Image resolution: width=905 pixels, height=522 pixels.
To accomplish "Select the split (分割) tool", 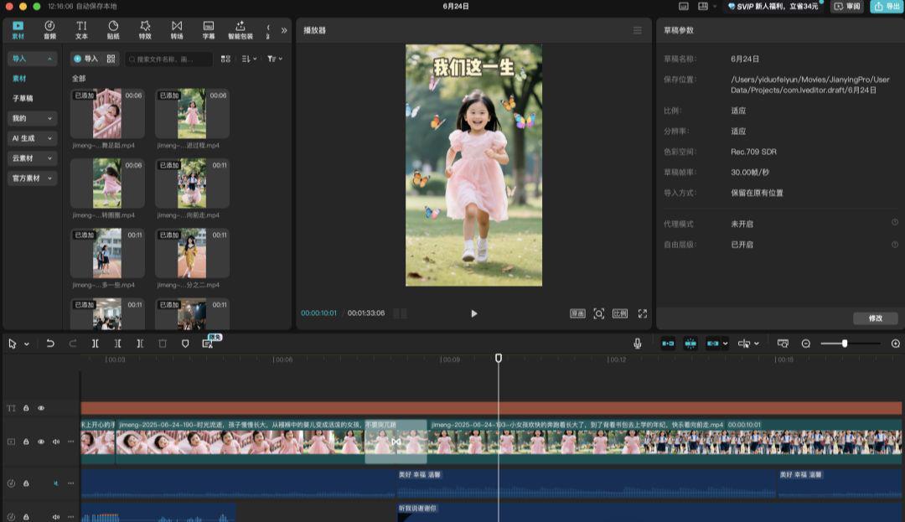I will click(x=95, y=344).
